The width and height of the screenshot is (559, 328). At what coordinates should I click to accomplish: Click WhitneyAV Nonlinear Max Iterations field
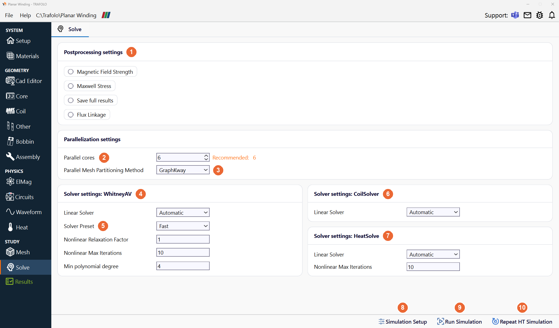click(x=183, y=252)
